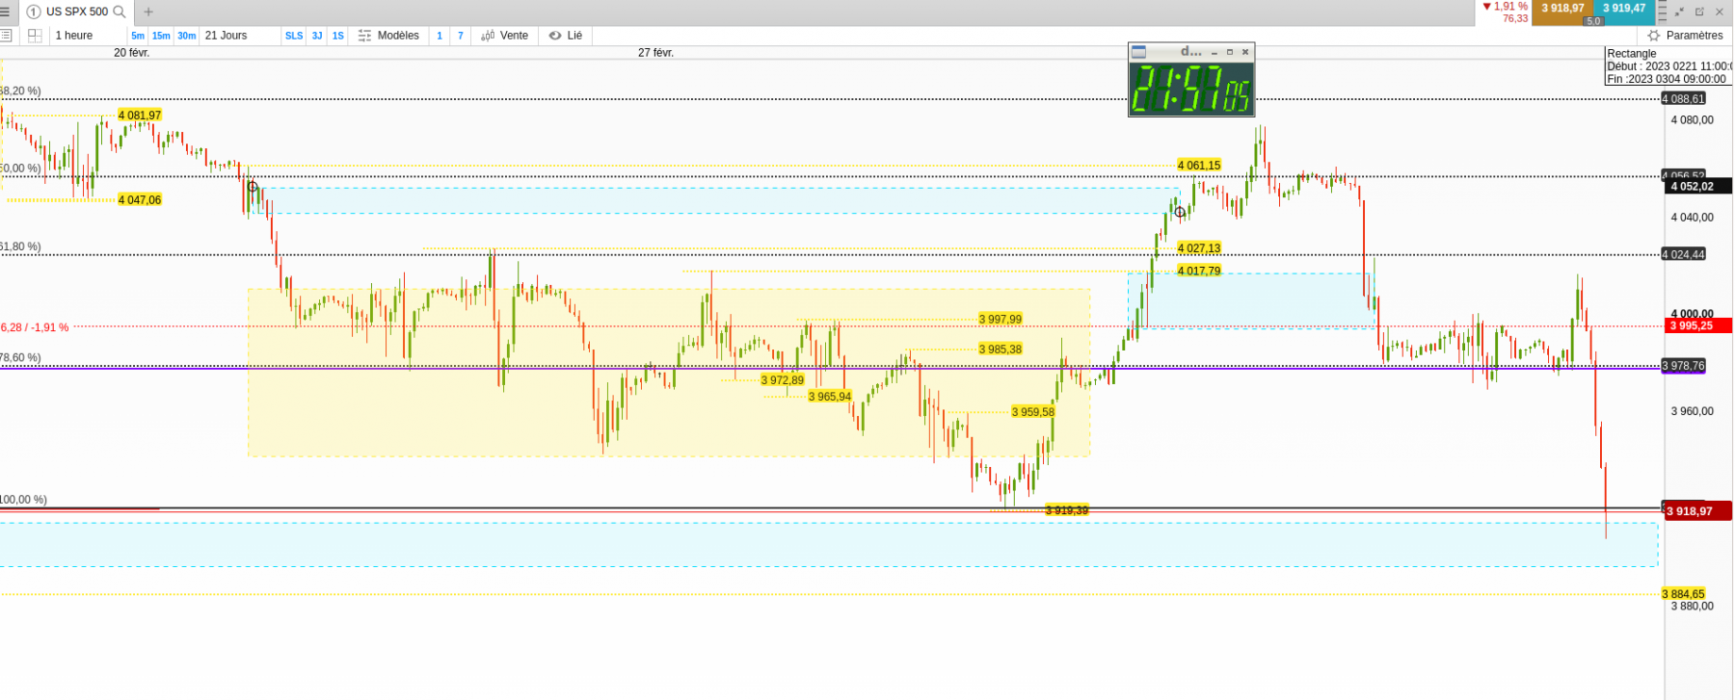Screen dimensions: 1735x700
Task: Toggle the Lié linked-chart eye option
Action: [566, 36]
